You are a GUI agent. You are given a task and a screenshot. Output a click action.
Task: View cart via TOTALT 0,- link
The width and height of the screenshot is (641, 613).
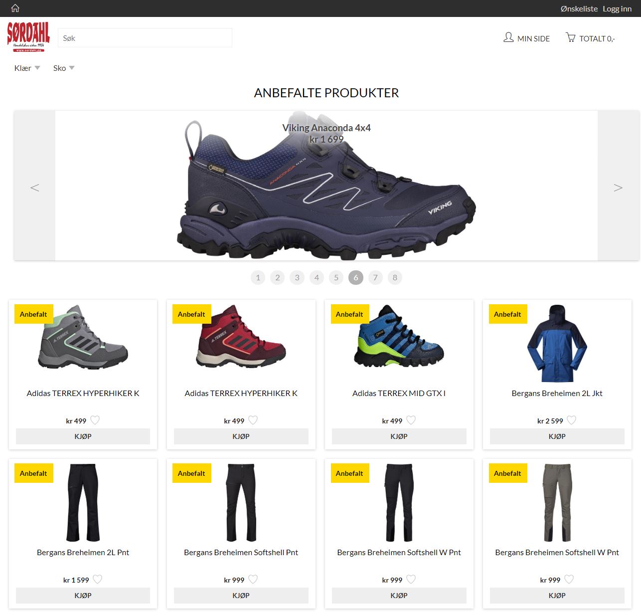pyautogui.click(x=597, y=38)
